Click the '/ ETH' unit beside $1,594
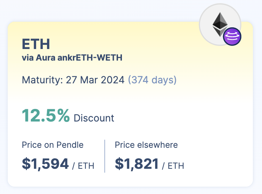Viewport: 262px width, 194px height. click(x=83, y=166)
